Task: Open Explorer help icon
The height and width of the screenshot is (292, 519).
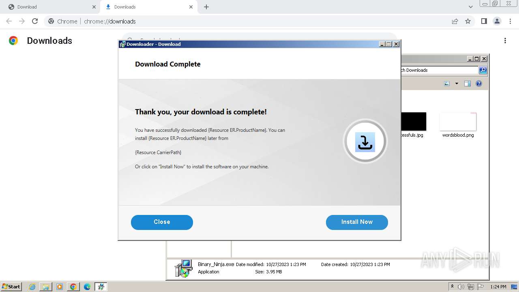Action: (479, 84)
